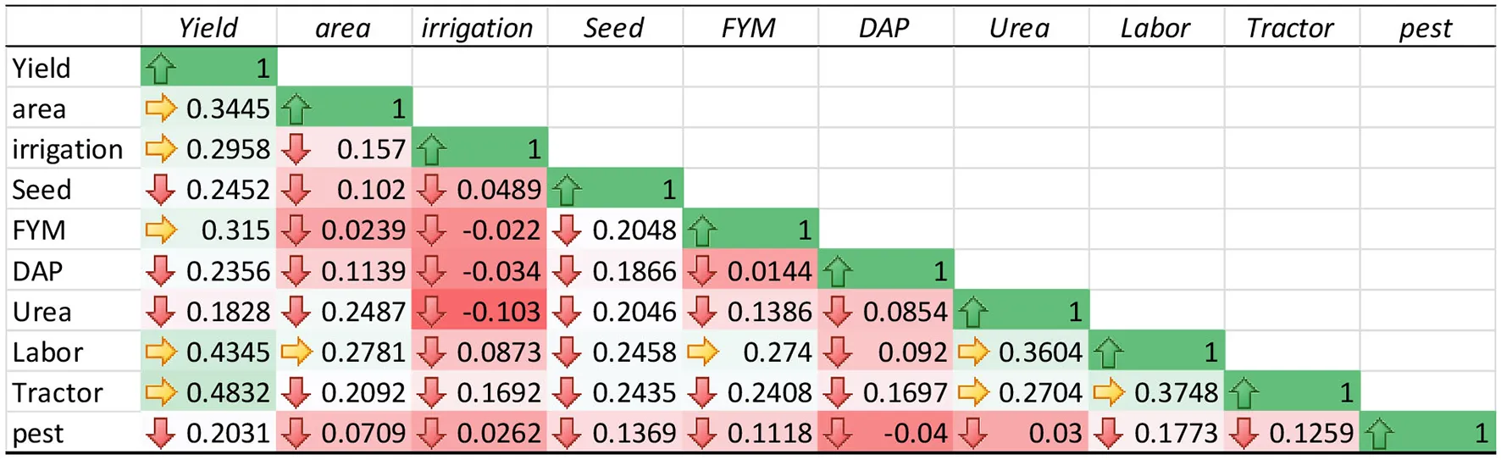
Task: Select the irrigation column header
Action: [478, 28]
